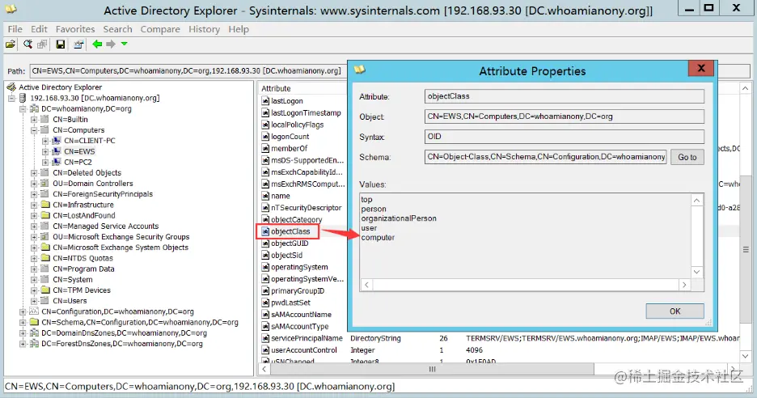The width and height of the screenshot is (757, 398).
Task: Click the CN=TPM Devices folder icon
Action: [45, 290]
